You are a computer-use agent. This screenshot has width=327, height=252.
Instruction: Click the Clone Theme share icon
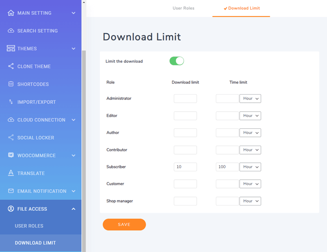(x=11, y=66)
